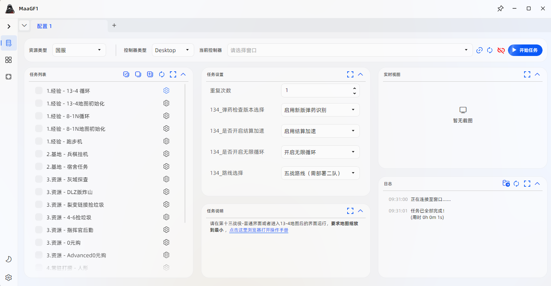Check the 2.基地 - 兵棋挂机 task checkbox
The image size is (551, 286).
click(38, 154)
